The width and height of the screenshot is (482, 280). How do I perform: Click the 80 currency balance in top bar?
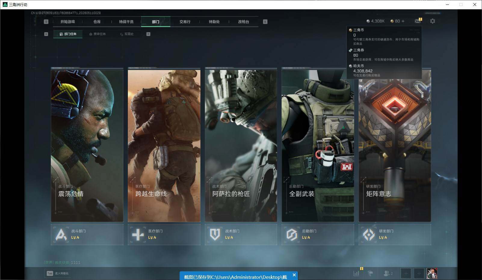click(x=397, y=21)
